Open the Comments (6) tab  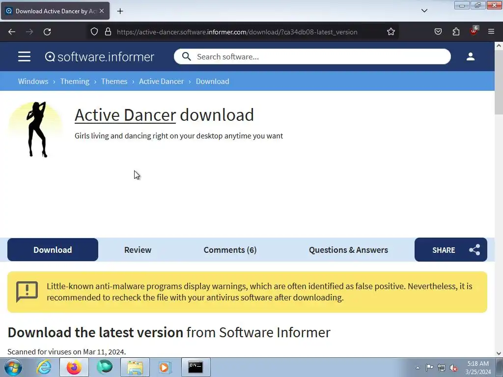point(230,250)
